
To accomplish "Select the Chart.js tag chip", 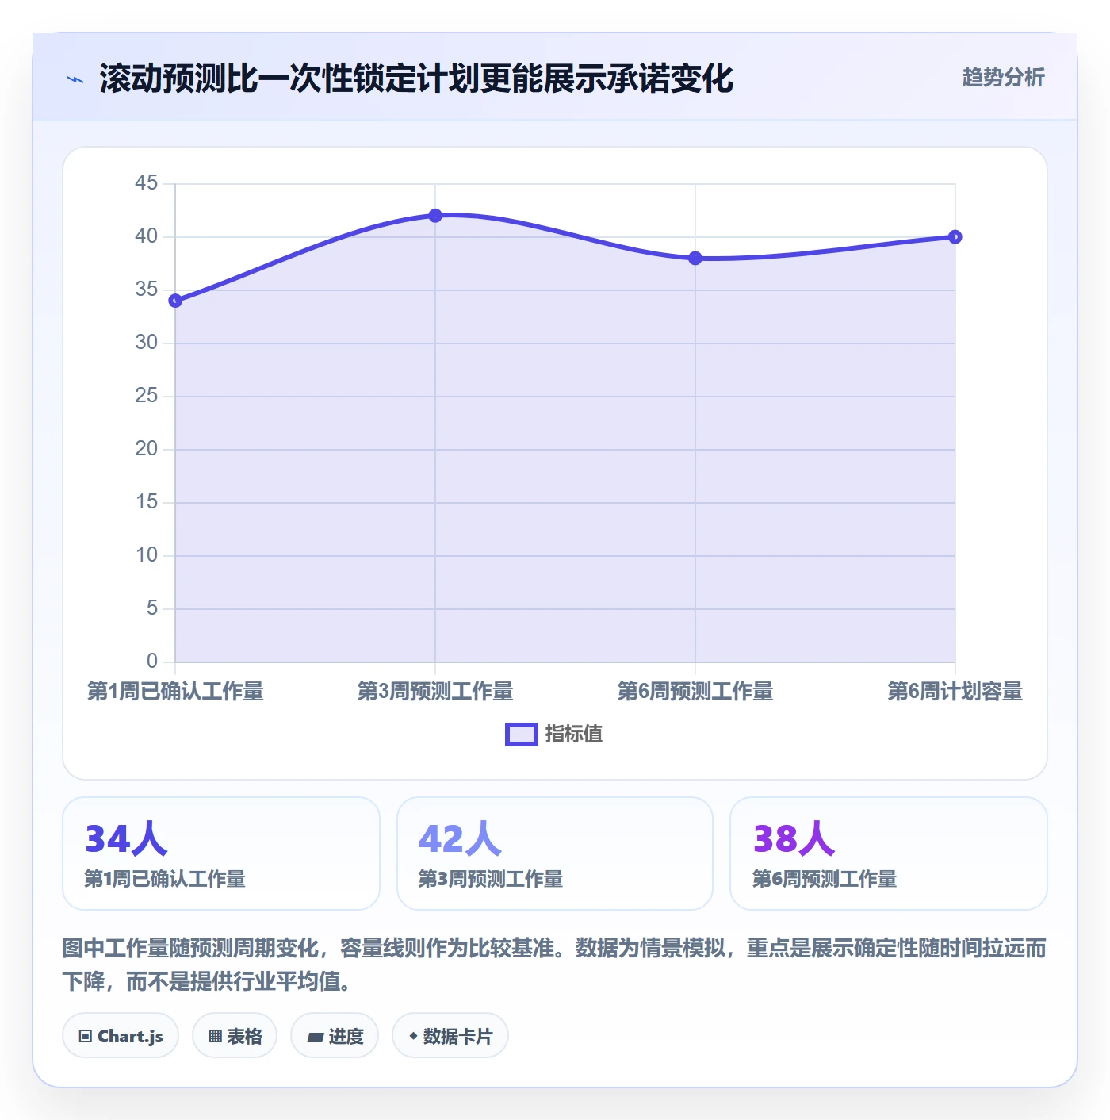I will pos(121,1036).
